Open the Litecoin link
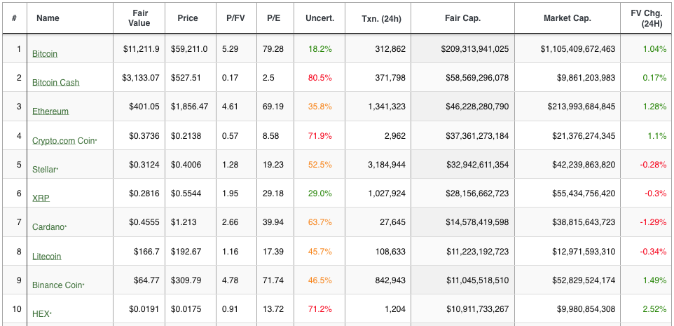Screen dimensions: 674x326 [x=47, y=256]
